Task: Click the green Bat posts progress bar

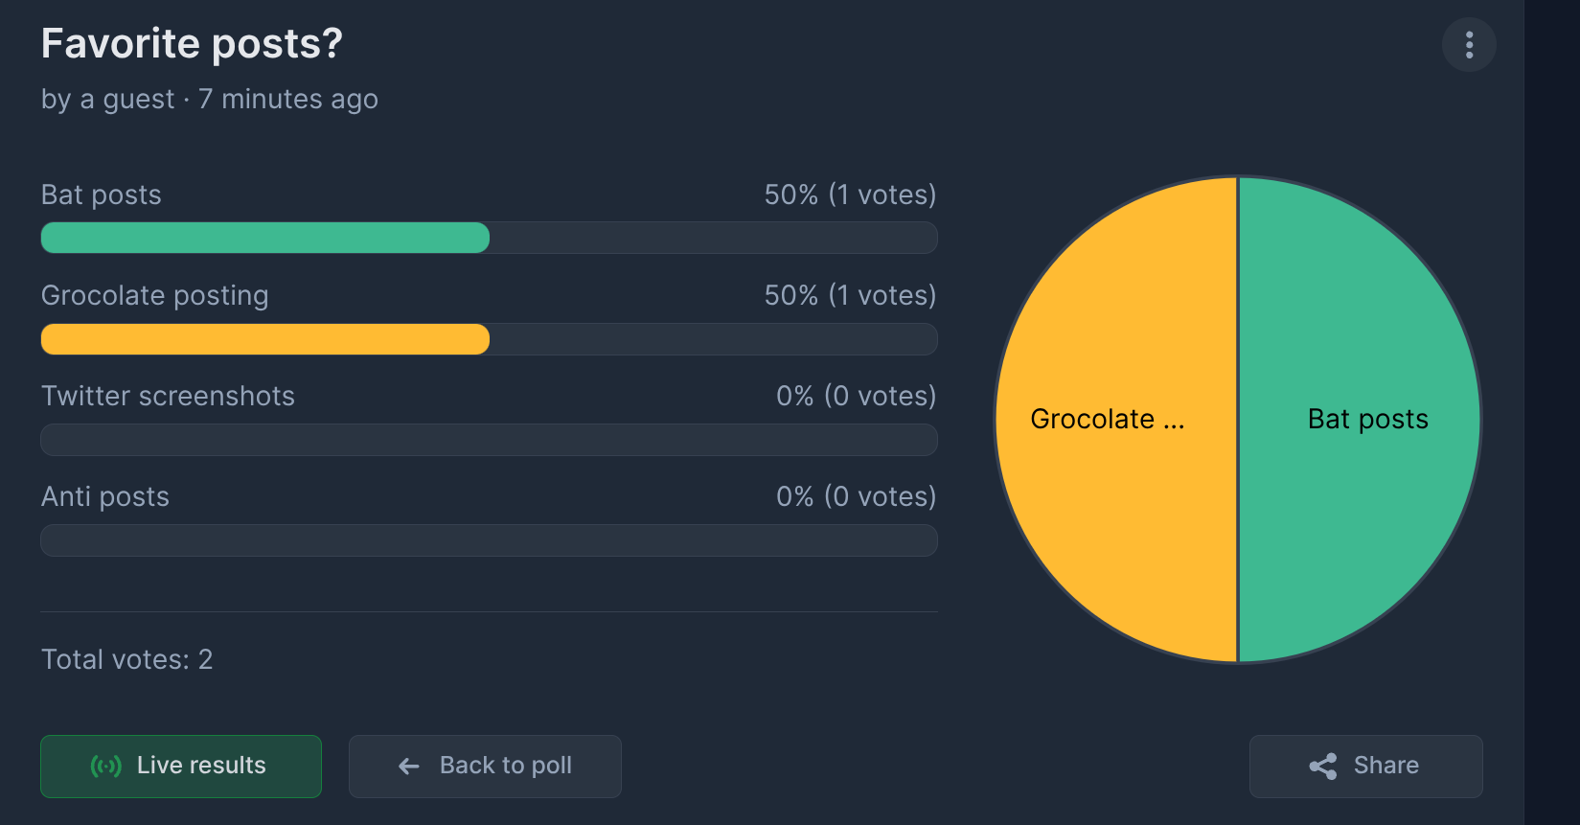Action: coord(265,238)
